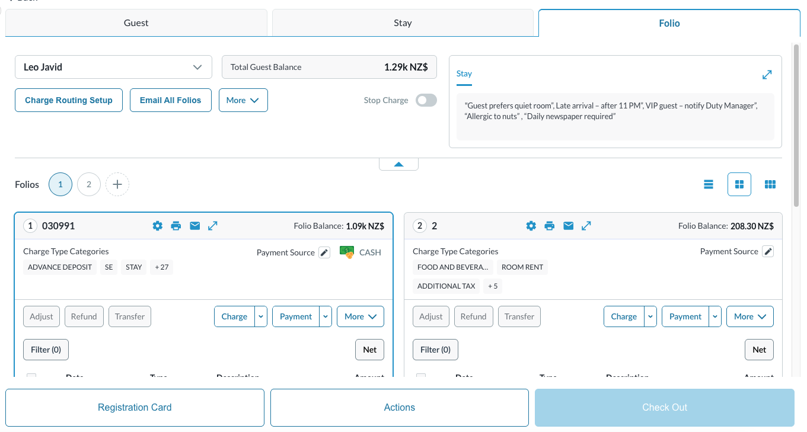Open the Registration Card
The height and width of the screenshot is (432, 807).
(x=135, y=408)
